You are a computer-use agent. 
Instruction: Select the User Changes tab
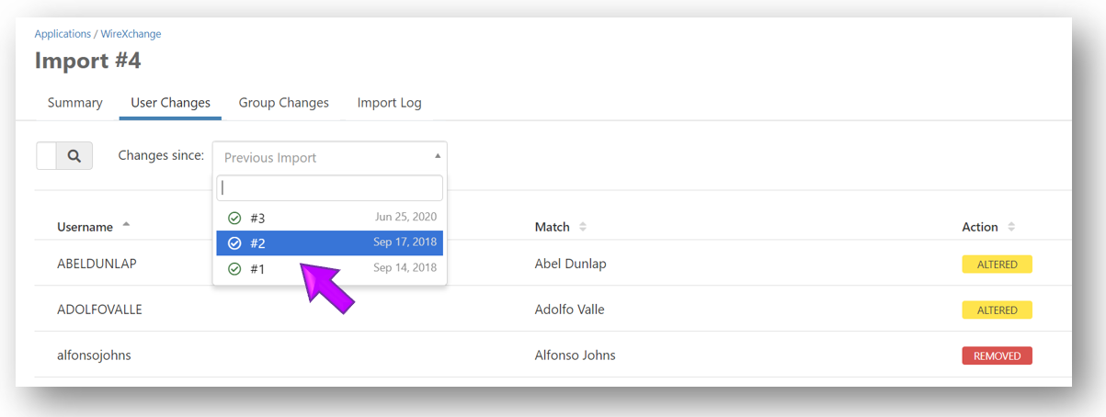coord(170,103)
